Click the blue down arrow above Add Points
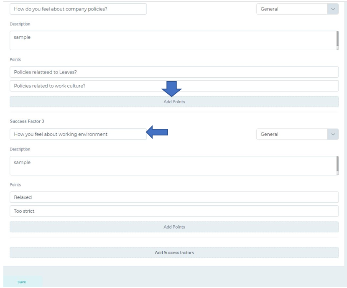 tap(171, 89)
